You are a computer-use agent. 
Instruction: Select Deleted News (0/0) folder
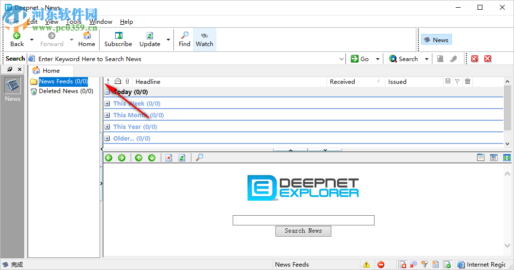(x=66, y=91)
